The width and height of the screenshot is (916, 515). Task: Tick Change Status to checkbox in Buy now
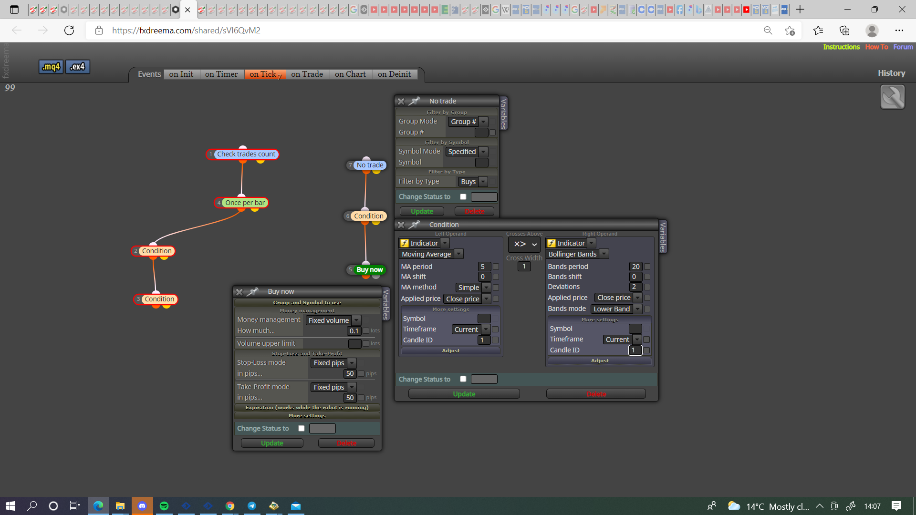(301, 428)
